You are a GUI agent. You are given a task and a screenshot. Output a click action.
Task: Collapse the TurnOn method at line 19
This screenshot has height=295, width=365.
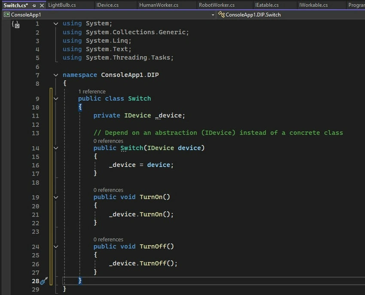click(56, 197)
